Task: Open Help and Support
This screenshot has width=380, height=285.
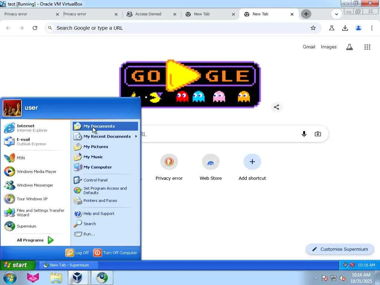Action: tap(105, 213)
